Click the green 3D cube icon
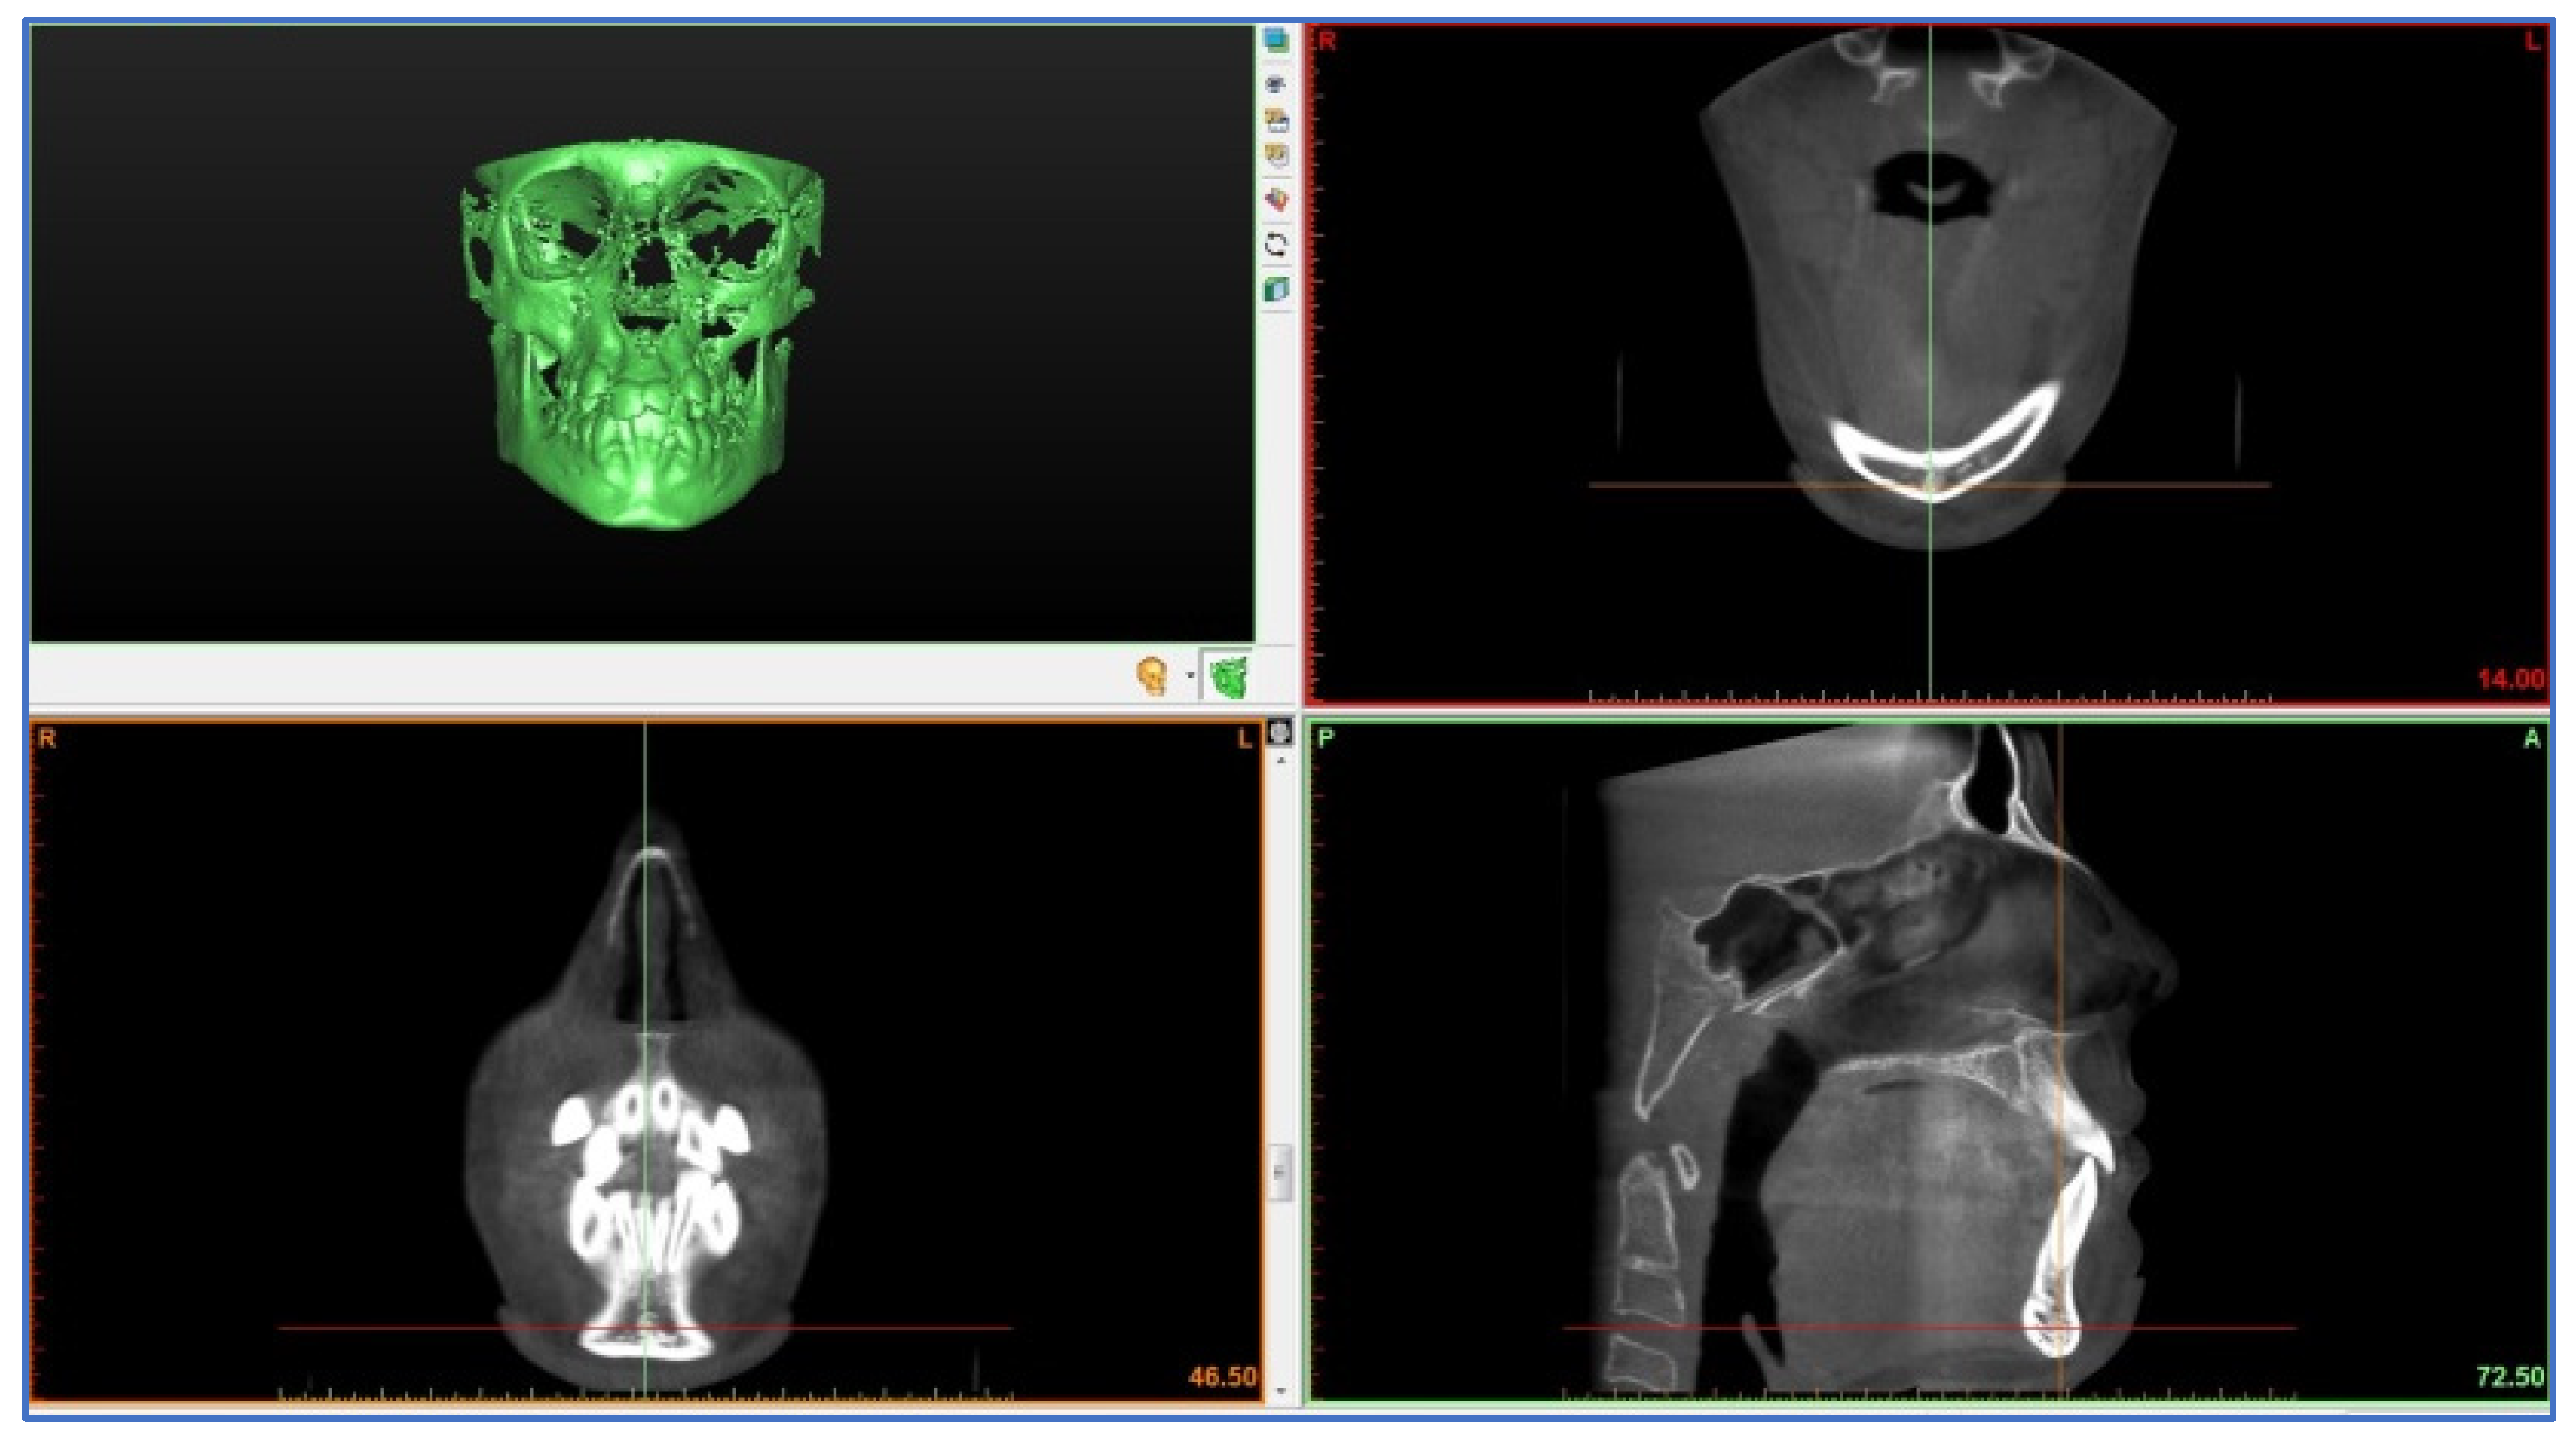The image size is (2576, 1435). pyautogui.click(x=1276, y=290)
